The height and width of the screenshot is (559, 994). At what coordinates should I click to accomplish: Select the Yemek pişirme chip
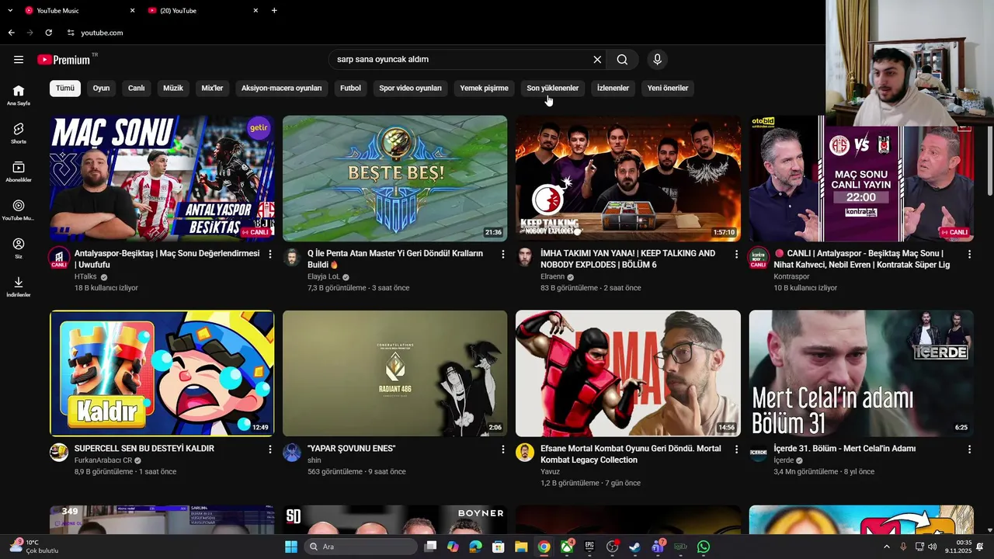[x=484, y=89]
